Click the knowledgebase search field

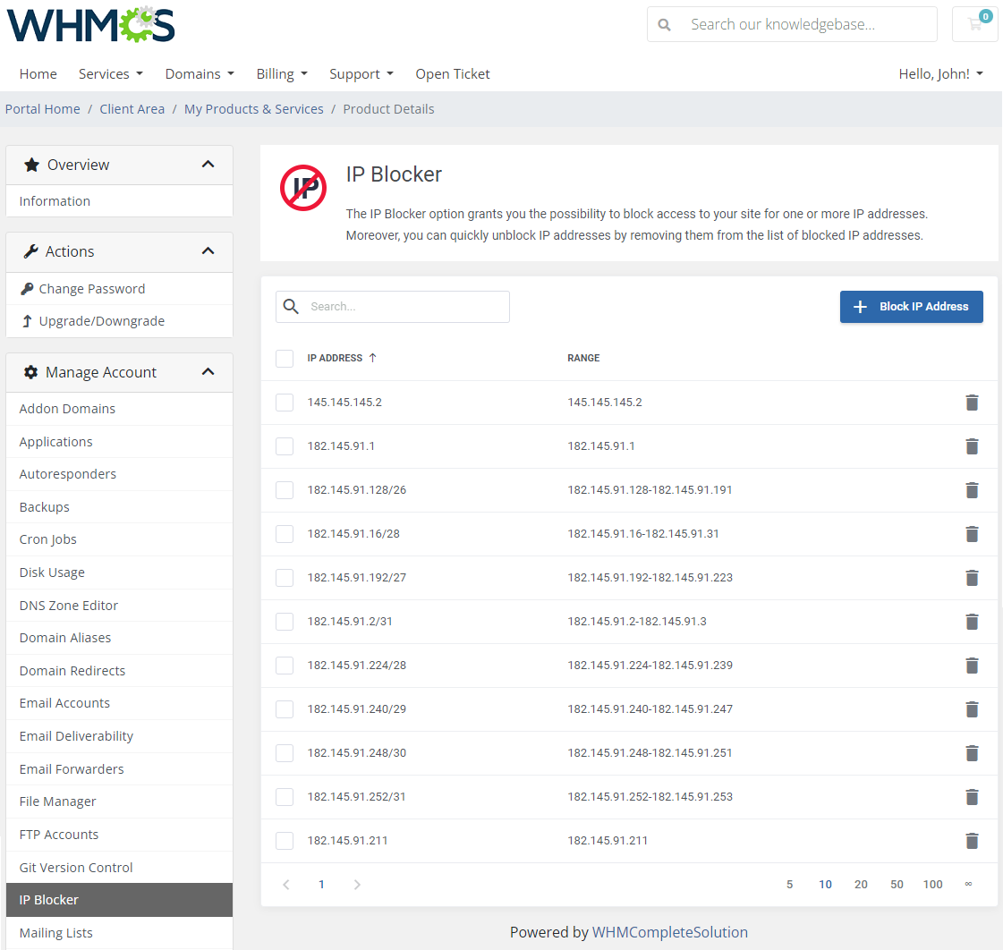[792, 24]
